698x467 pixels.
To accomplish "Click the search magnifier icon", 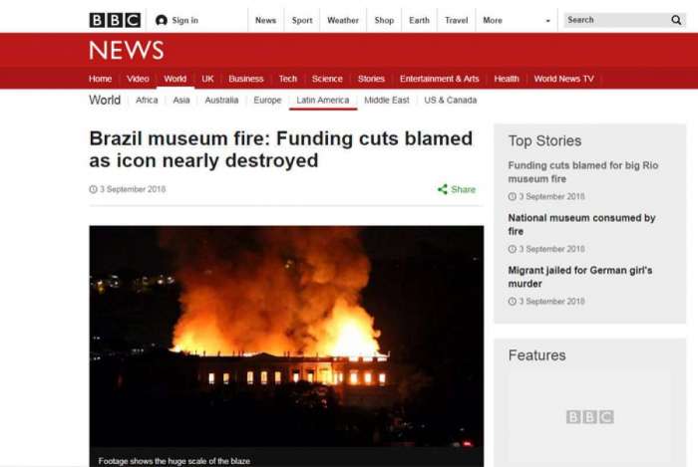I will point(676,20).
